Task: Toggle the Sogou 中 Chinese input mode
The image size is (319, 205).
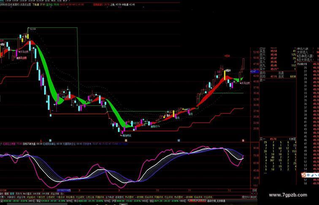Action: pos(308,175)
